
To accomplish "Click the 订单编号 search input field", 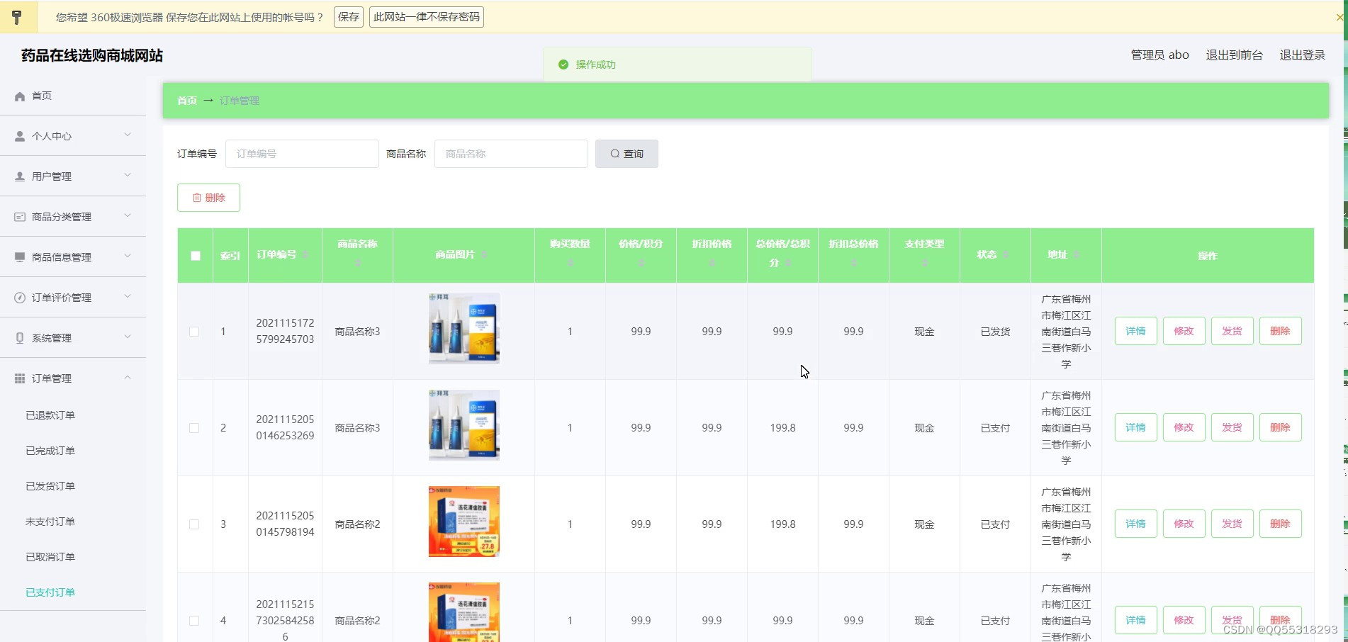I will click(302, 154).
